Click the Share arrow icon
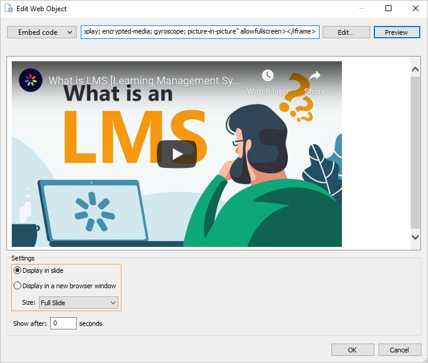This screenshot has width=428, height=363. click(x=315, y=76)
